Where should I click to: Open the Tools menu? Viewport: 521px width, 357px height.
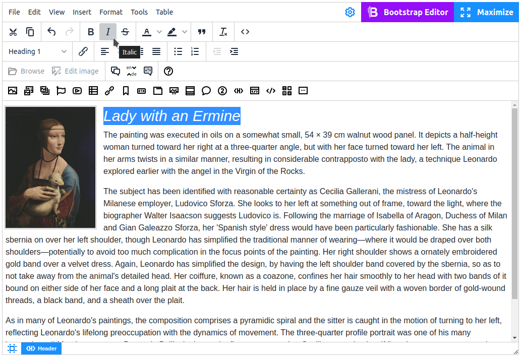click(x=139, y=12)
